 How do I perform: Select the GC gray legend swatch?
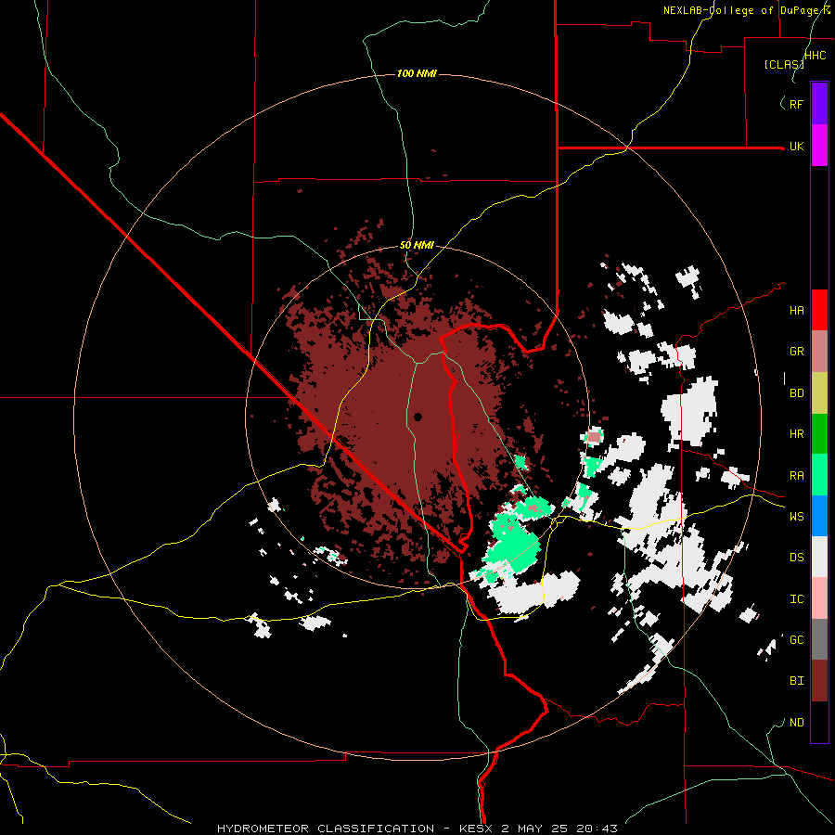coord(819,639)
